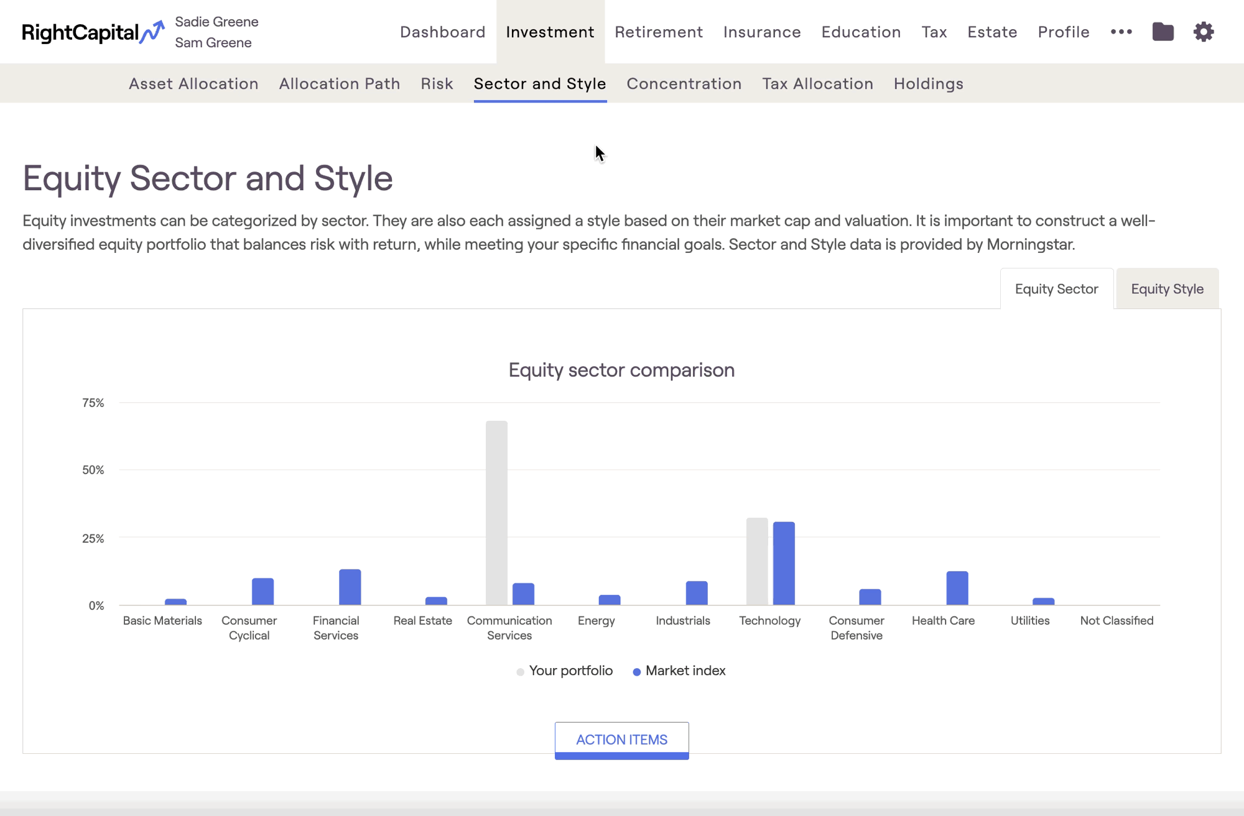Click the Communication Services portfolio bar
The width and height of the screenshot is (1244, 816).
coord(496,513)
